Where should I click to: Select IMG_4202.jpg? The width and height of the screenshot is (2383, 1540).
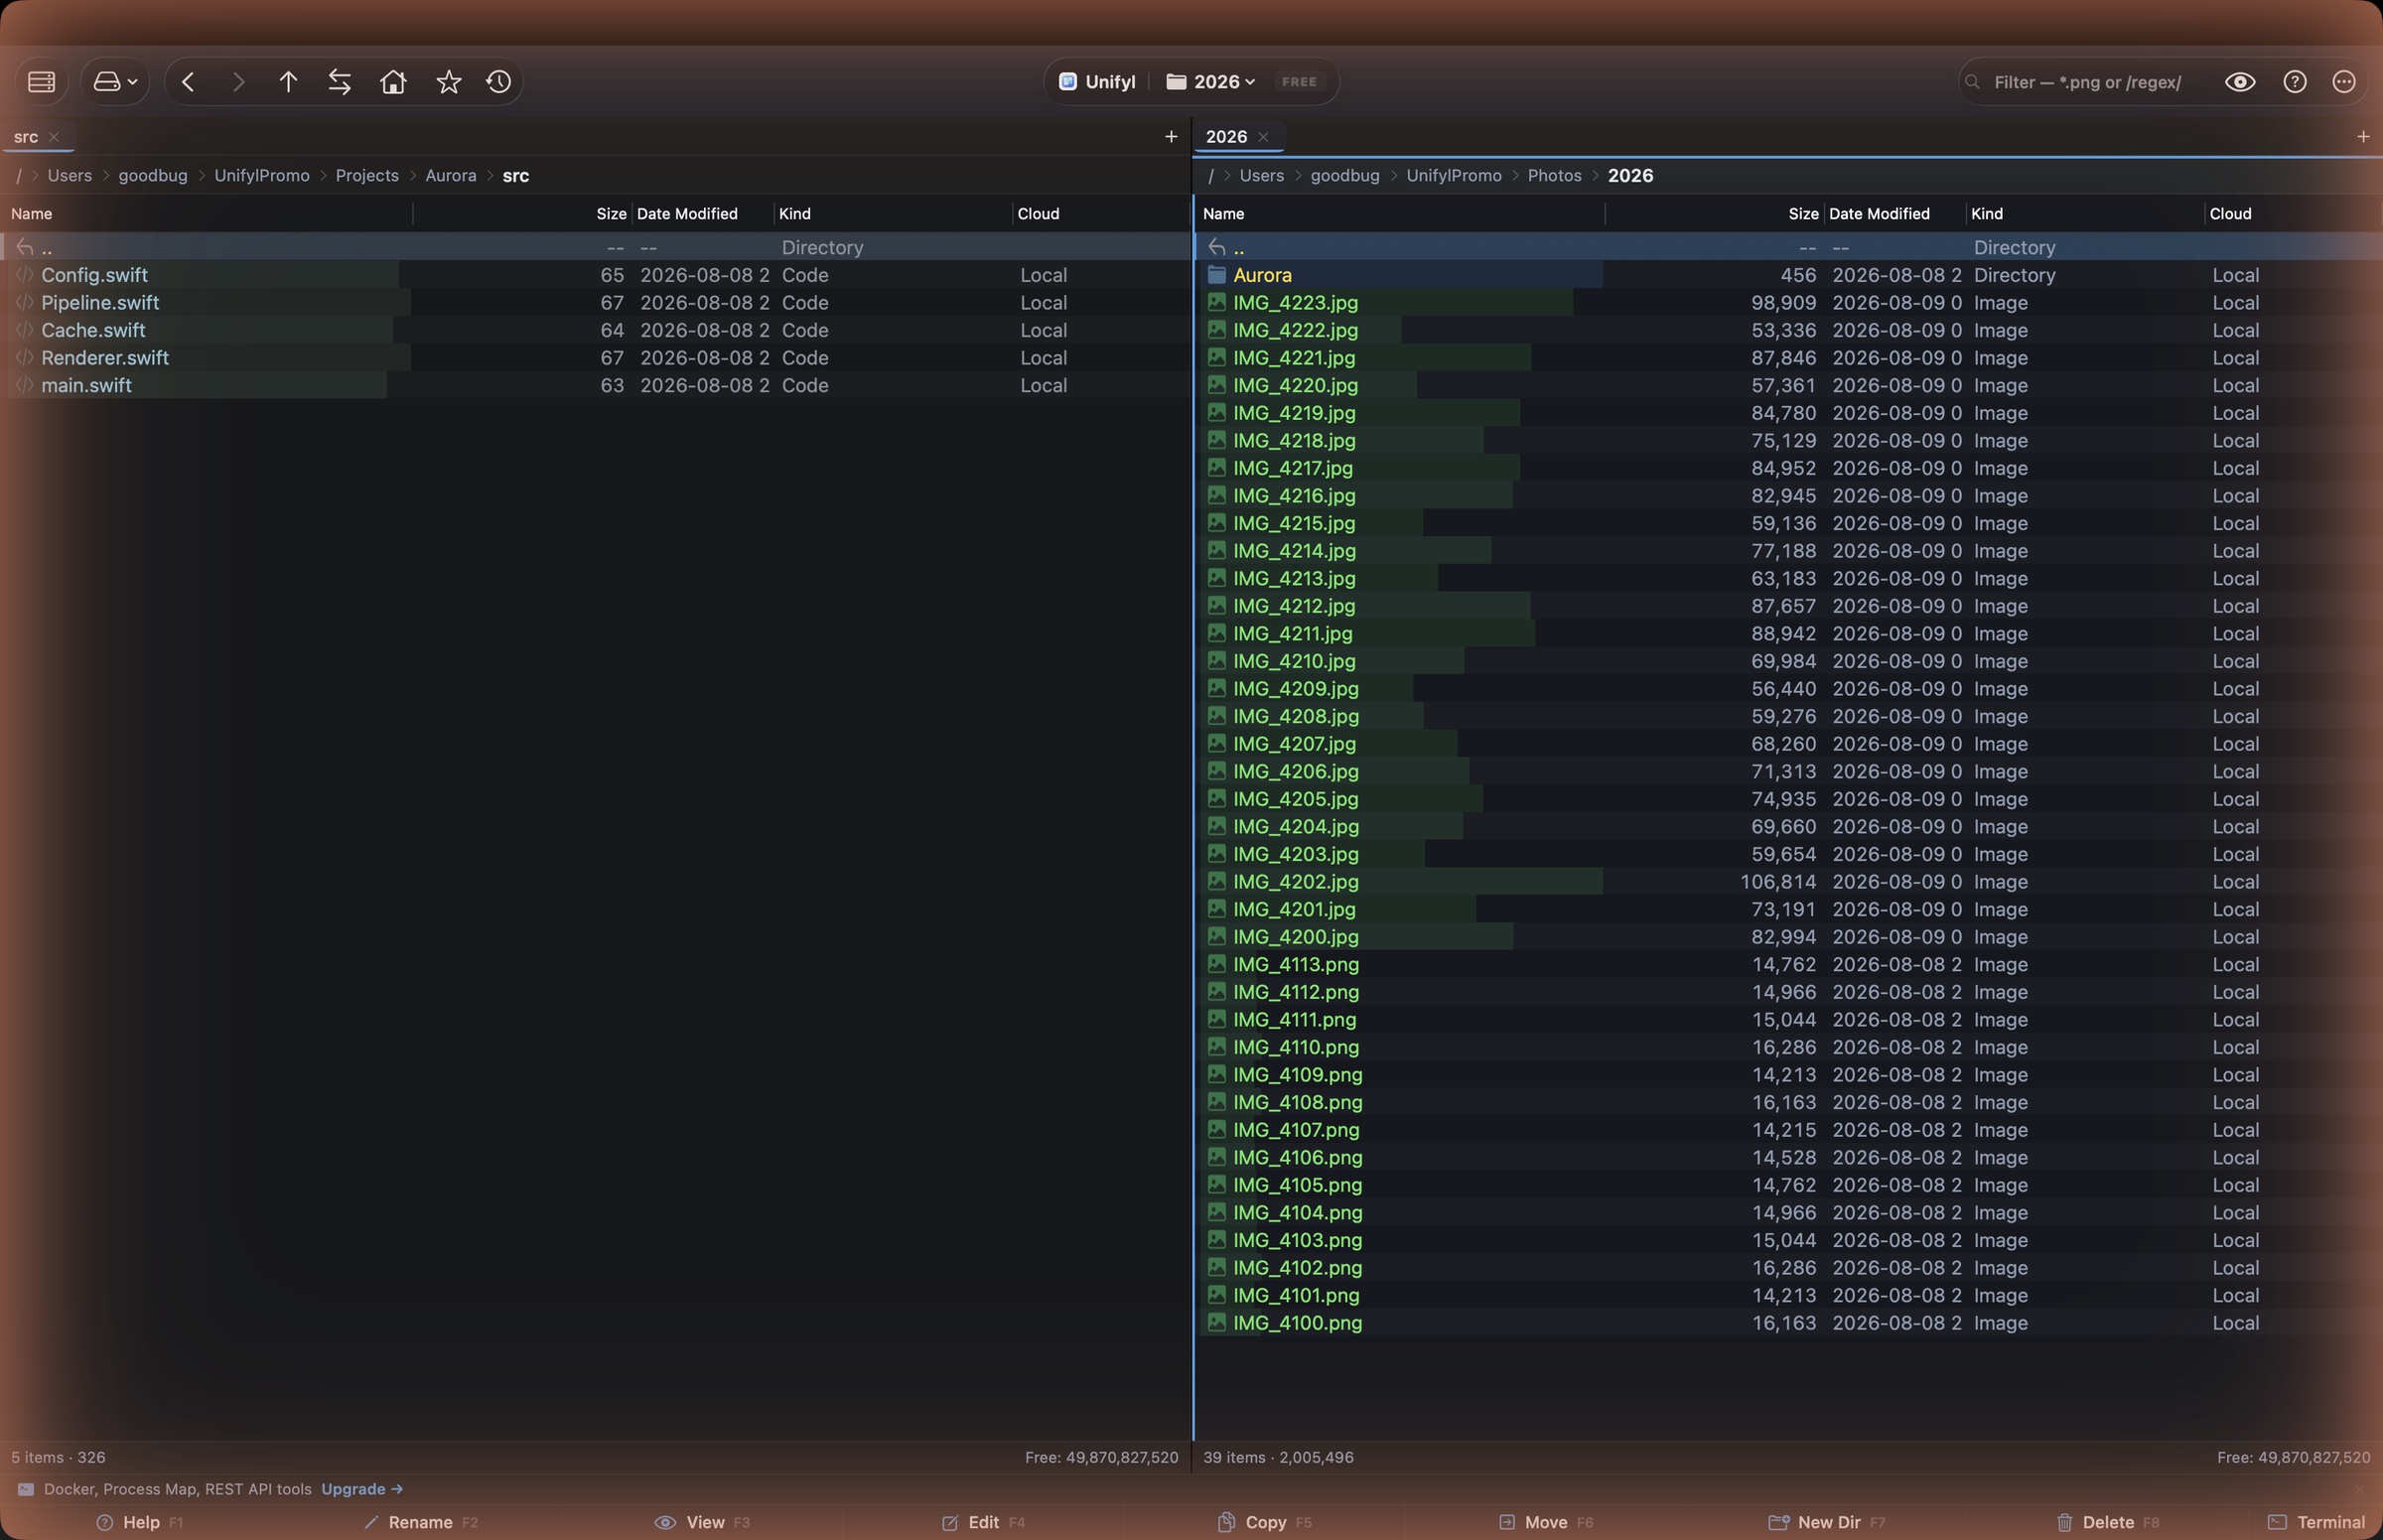[x=1788, y=882]
